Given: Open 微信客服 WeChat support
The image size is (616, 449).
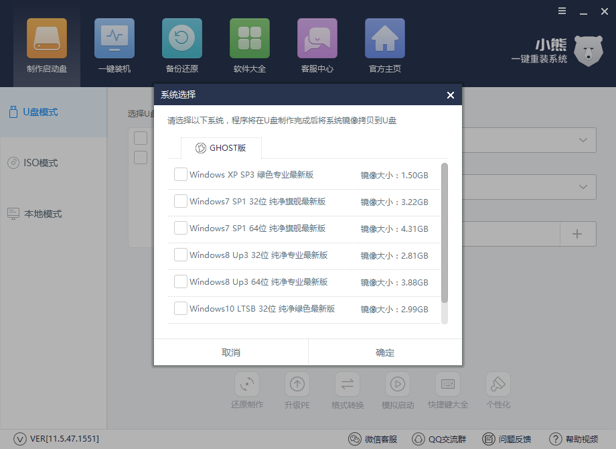Looking at the screenshot, I should 373,439.
